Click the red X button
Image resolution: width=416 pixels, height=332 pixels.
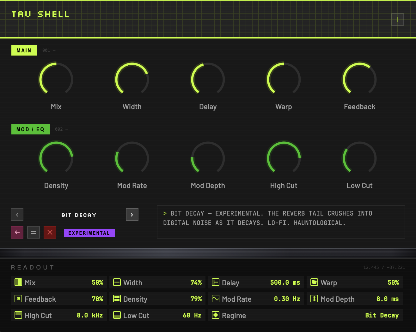coord(50,232)
